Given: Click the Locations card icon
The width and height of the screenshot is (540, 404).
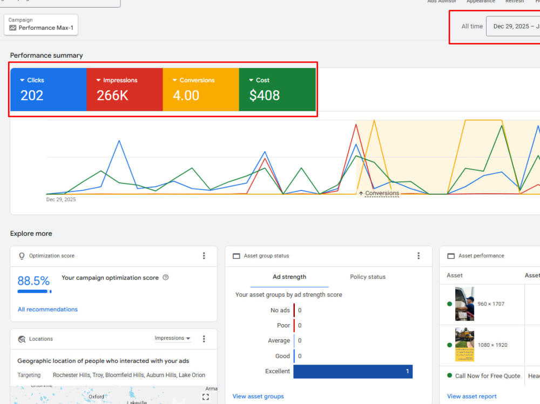Looking at the screenshot, I should 22,339.
